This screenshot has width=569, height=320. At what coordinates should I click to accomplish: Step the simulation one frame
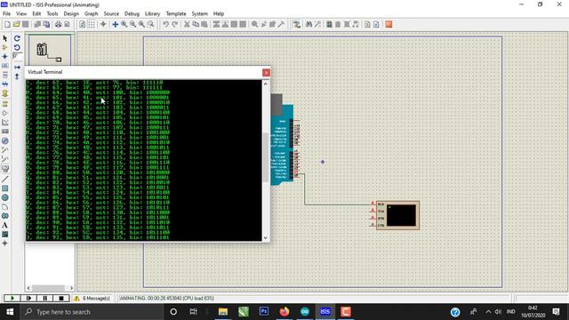[x=28, y=299]
